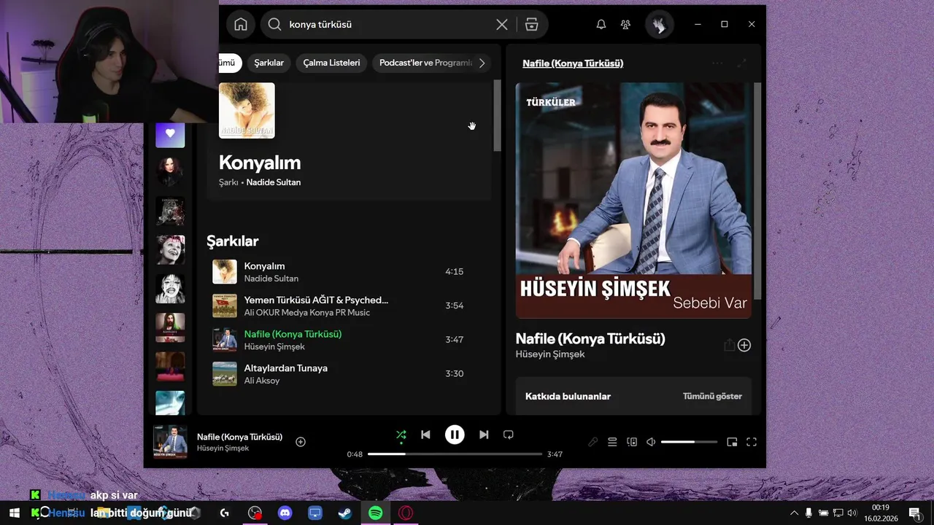The width and height of the screenshot is (934, 525).
Task: Open artist Nadide Sultan in top result
Action: tap(274, 182)
